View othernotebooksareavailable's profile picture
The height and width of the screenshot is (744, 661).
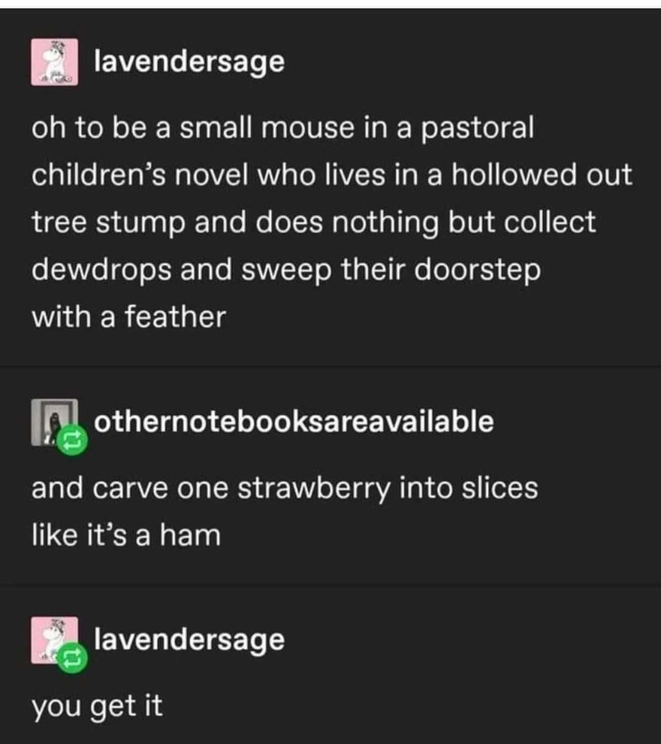click(55, 423)
